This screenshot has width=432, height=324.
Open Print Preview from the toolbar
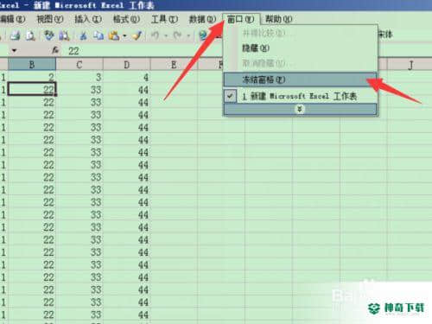tap(30, 35)
